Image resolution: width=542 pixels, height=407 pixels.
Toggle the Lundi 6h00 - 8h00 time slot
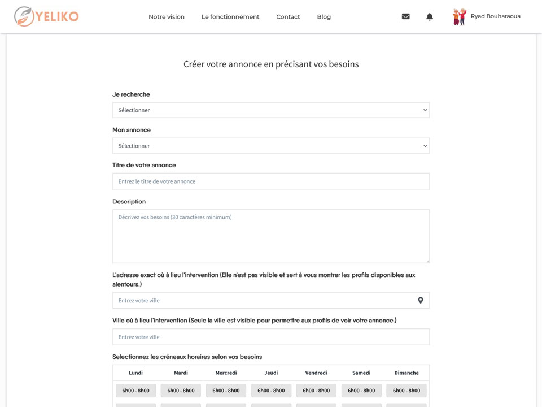(136, 391)
